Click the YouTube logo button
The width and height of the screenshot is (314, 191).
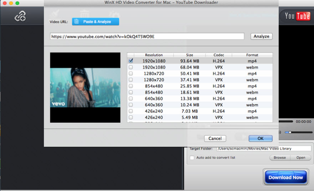point(297,16)
